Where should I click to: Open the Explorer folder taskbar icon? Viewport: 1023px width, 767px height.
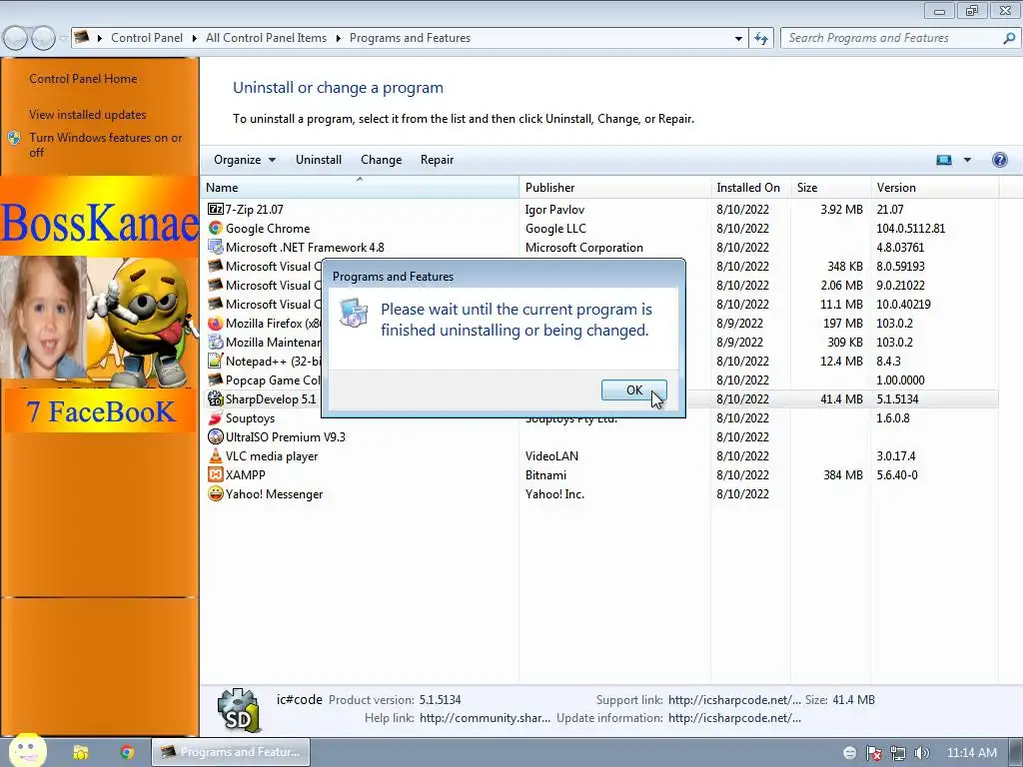[x=80, y=752]
